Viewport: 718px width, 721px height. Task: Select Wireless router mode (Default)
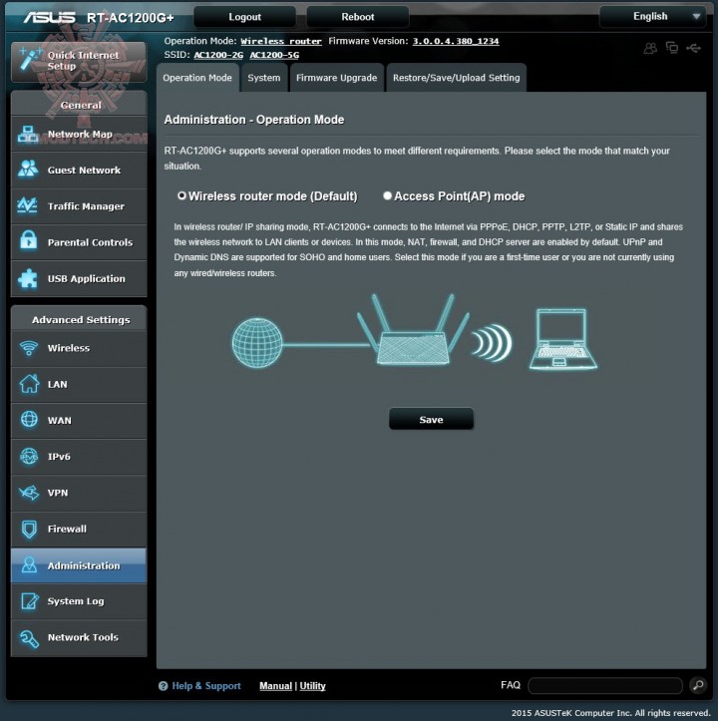[x=181, y=195]
